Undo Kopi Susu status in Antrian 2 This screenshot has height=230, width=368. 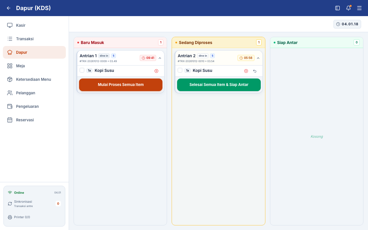point(255,71)
